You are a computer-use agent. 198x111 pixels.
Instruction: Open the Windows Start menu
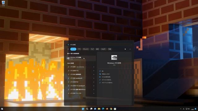[x=83, y=109]
